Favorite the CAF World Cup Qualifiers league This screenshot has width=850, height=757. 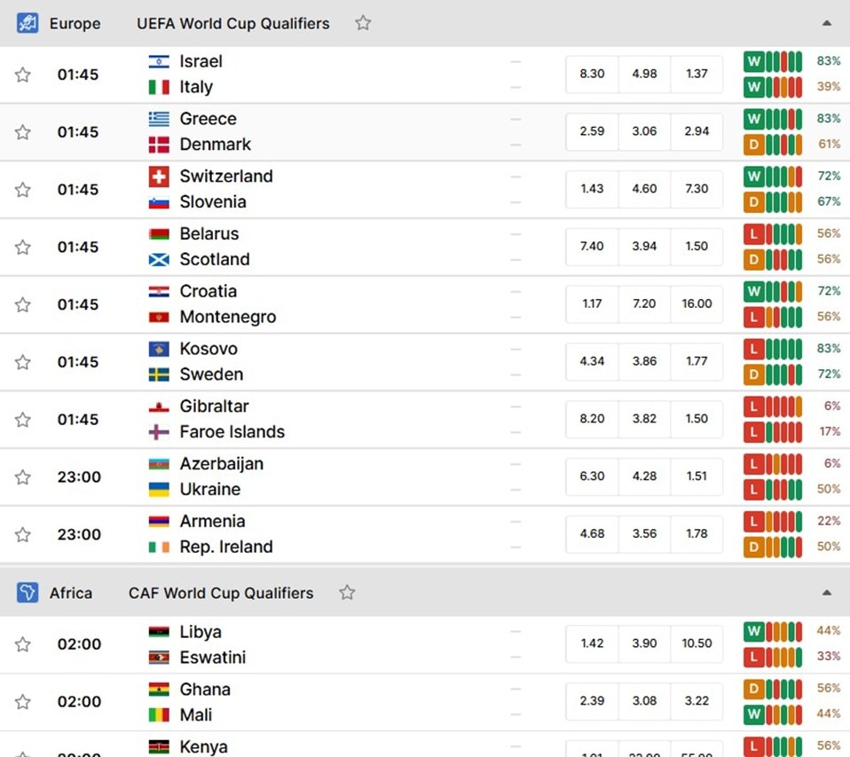coord(347,592)
